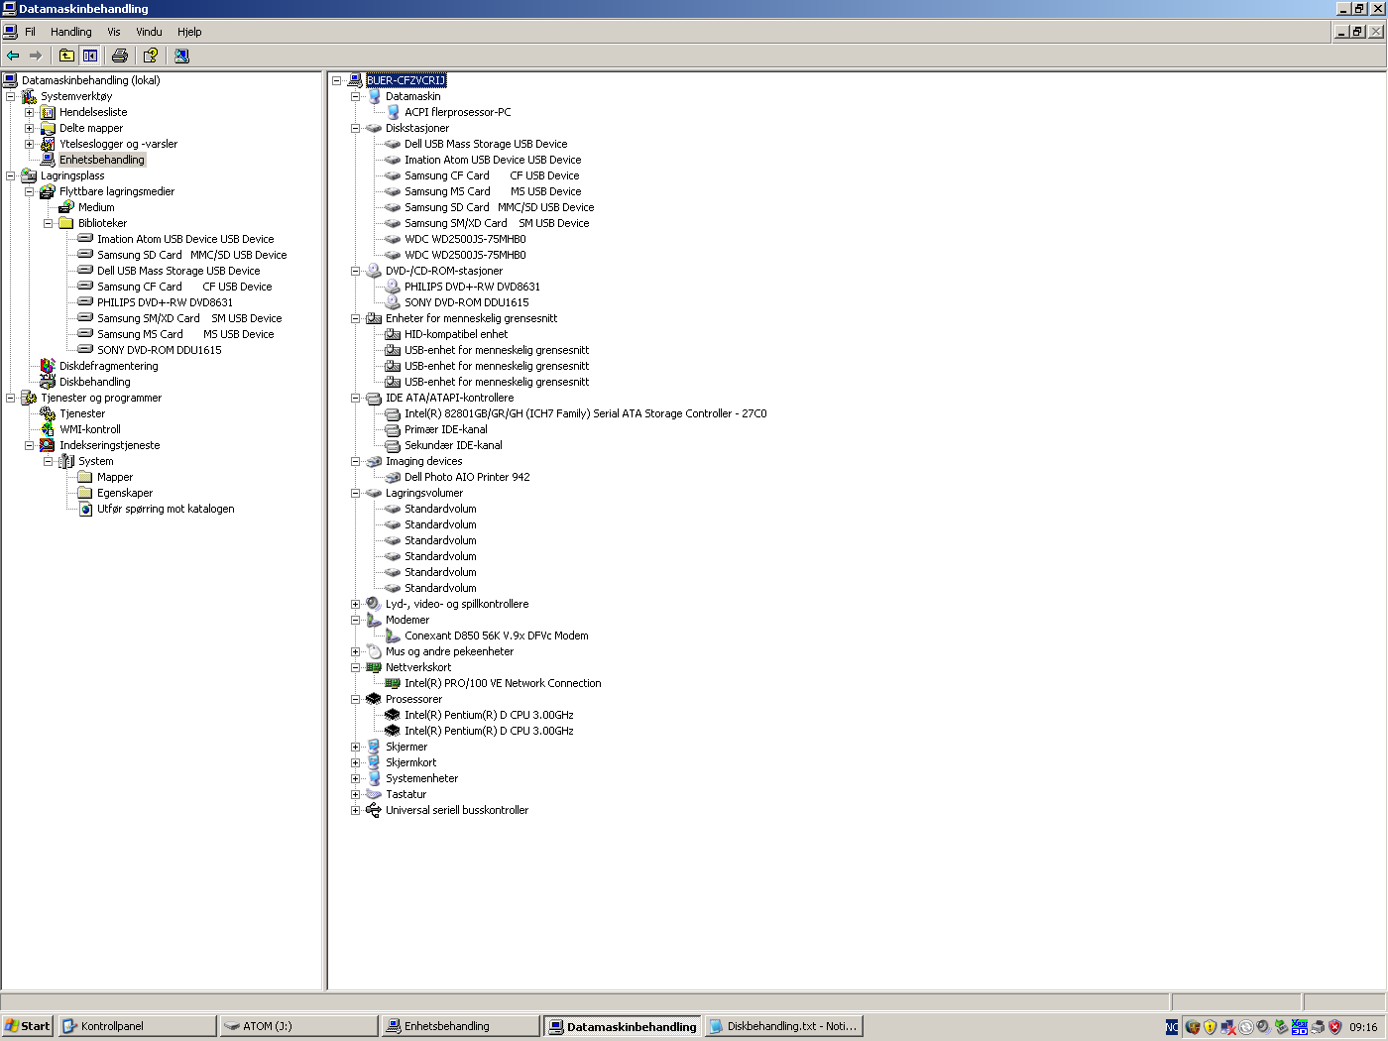Image resolution: width=1388 pixels, height=1041 pixels.
Task: Switch to Kontrollpanel taskbar button
Action: point(137,1026)
